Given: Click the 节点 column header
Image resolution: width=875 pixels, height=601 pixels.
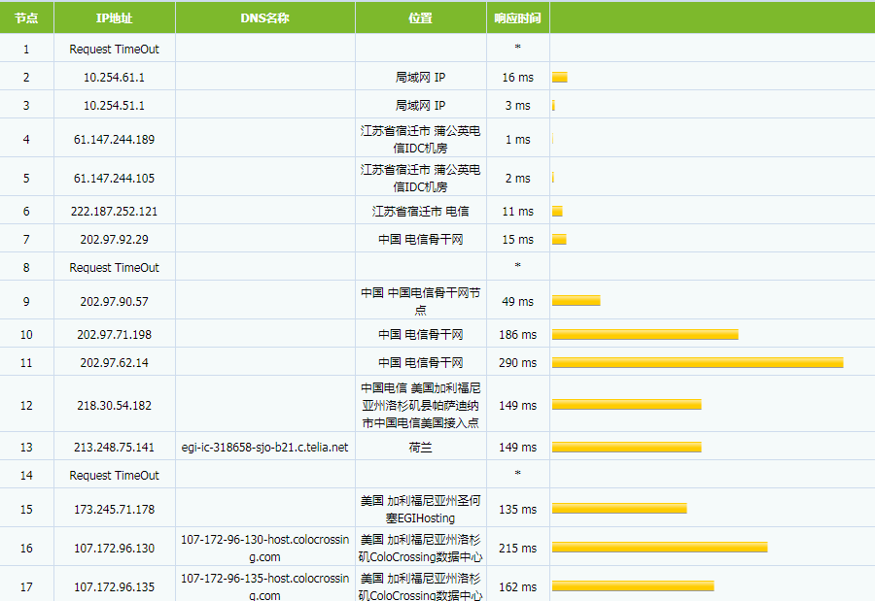Looking at the screenshot, I should (x=26, y=17).
